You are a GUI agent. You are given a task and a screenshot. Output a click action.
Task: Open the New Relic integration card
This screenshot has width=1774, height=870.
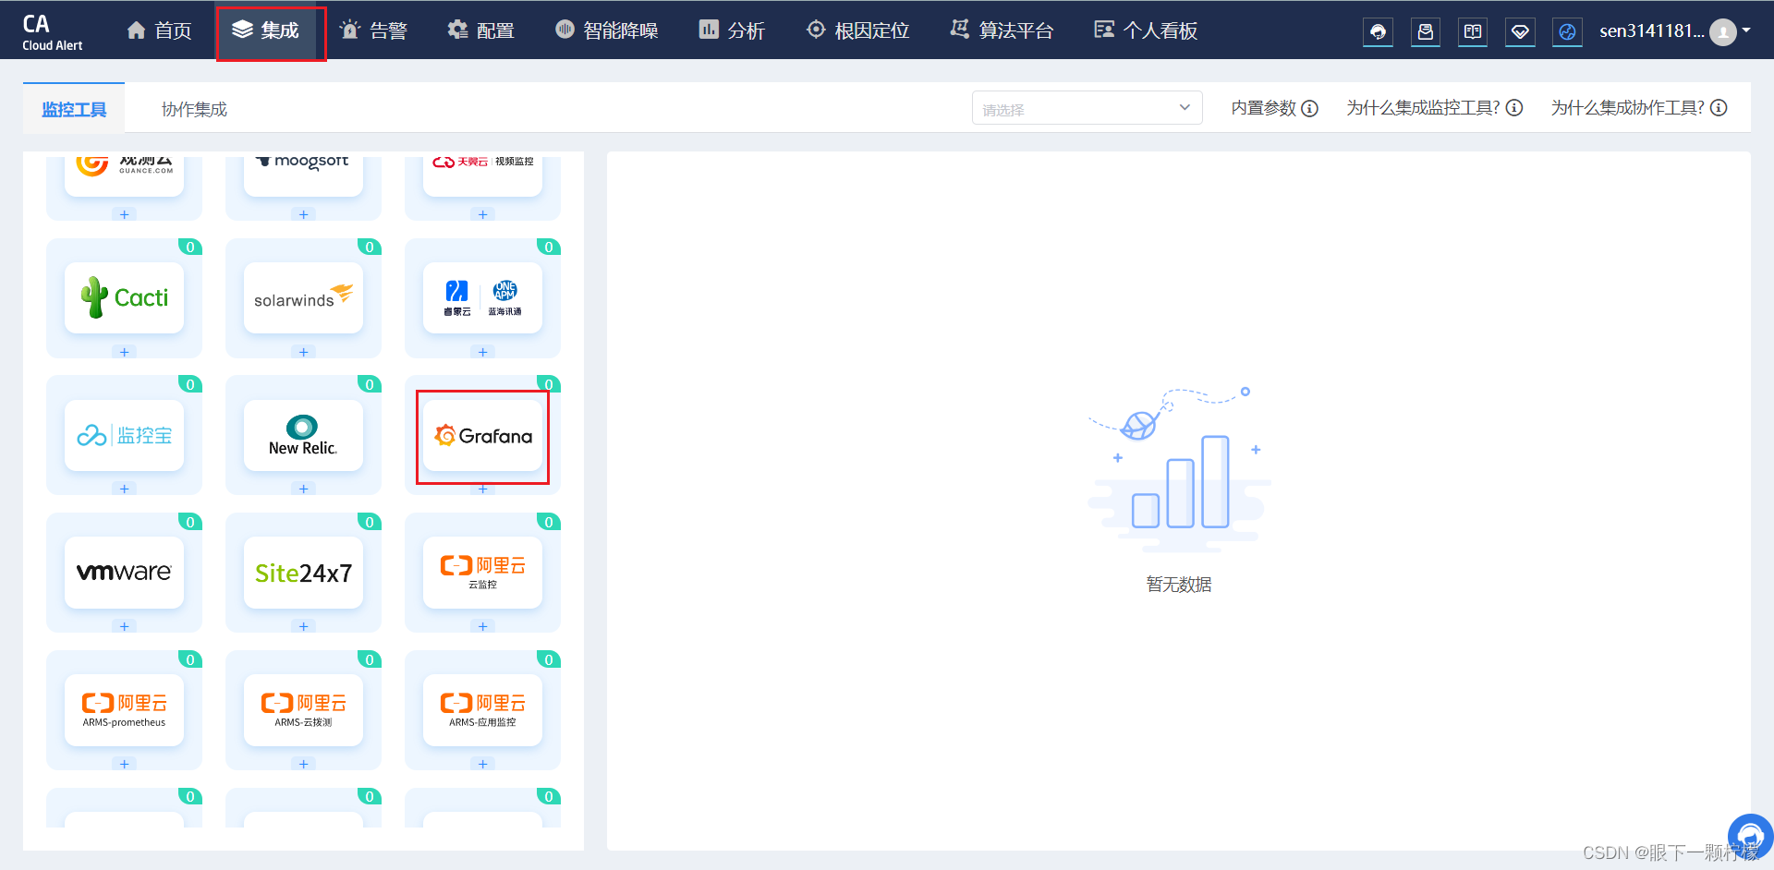[x=303, y=436]
